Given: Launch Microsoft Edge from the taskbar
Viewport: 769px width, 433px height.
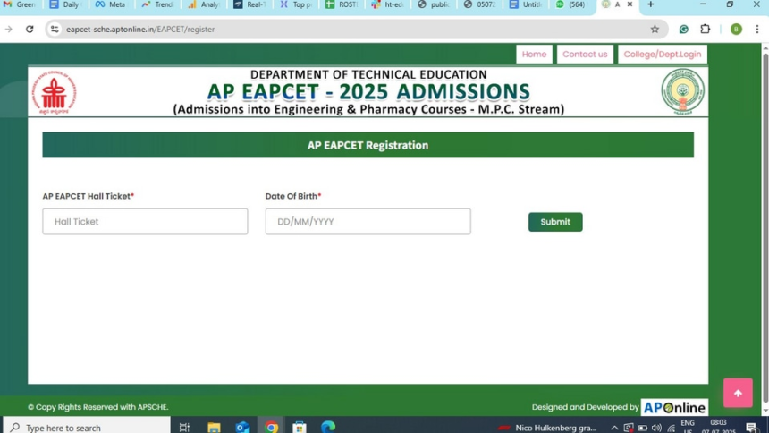Looking at the screenshot, I should click(328, 427).
